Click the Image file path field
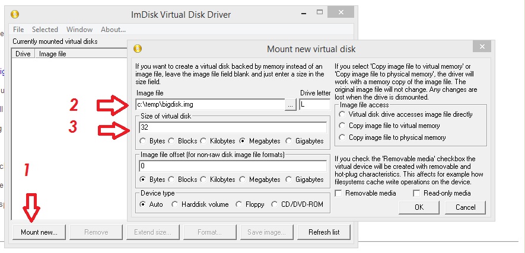 (x=210, y=104)
